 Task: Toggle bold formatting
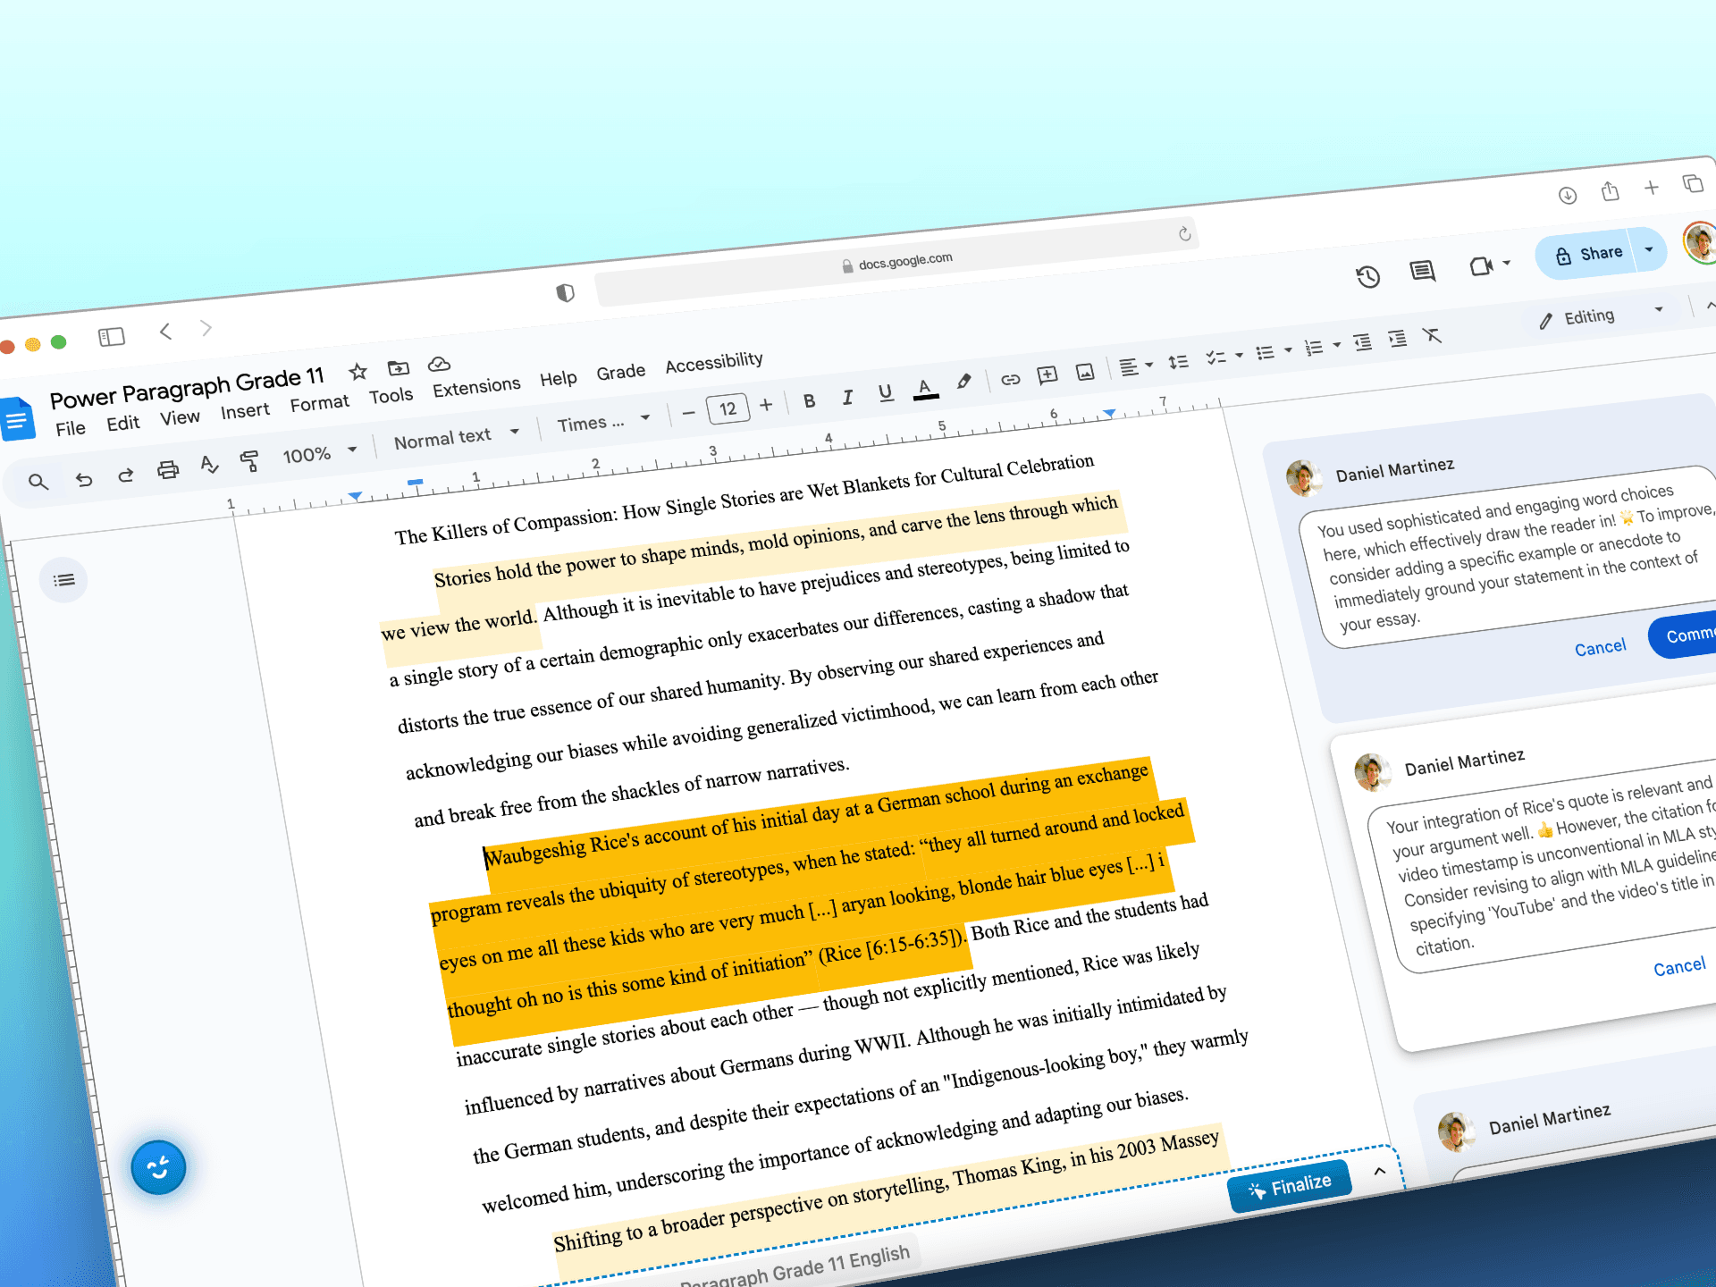pos(809,400)
